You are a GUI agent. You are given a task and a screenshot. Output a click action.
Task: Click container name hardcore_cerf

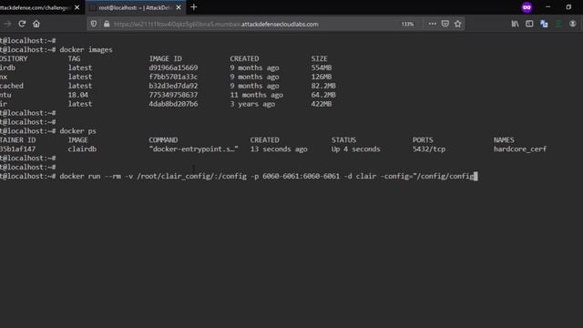tap(520, 149)
